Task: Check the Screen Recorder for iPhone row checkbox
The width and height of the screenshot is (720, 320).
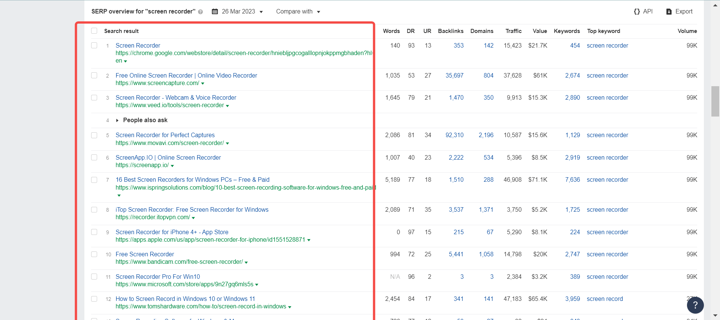Action: click(94, 232)
